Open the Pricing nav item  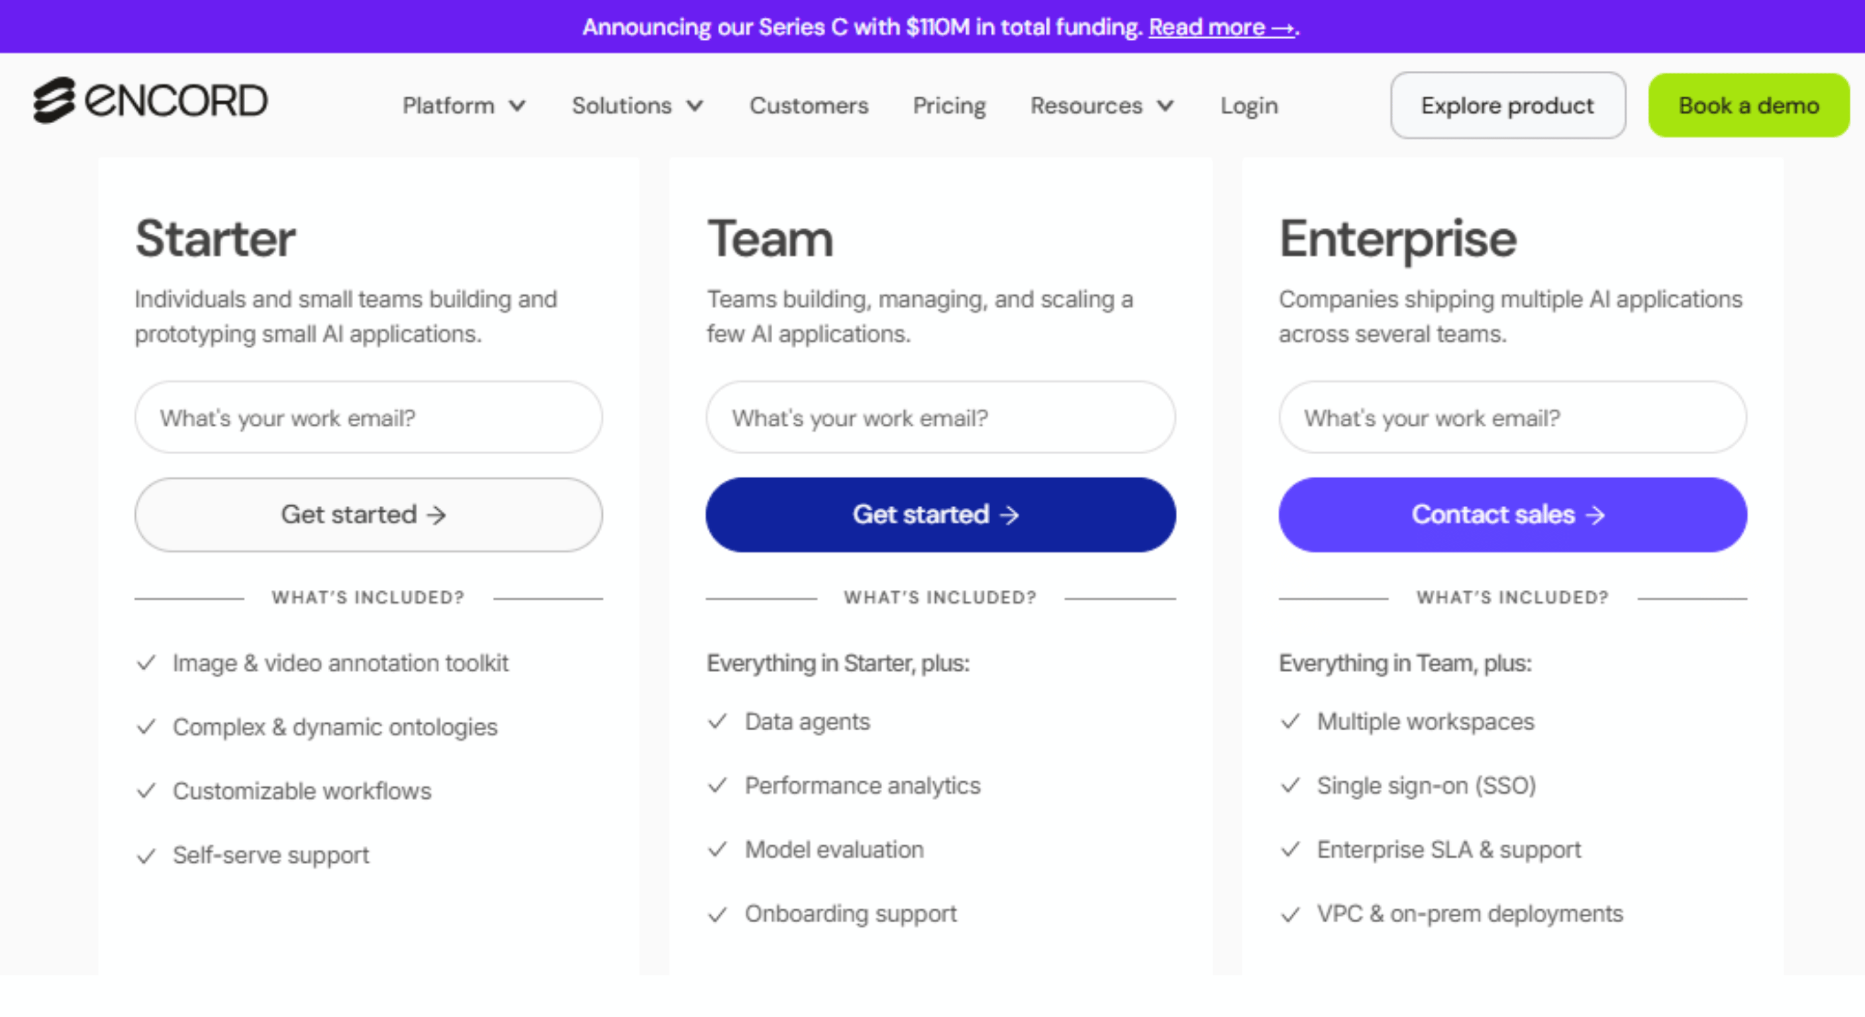pyautogui.click(x=949, y=106)
